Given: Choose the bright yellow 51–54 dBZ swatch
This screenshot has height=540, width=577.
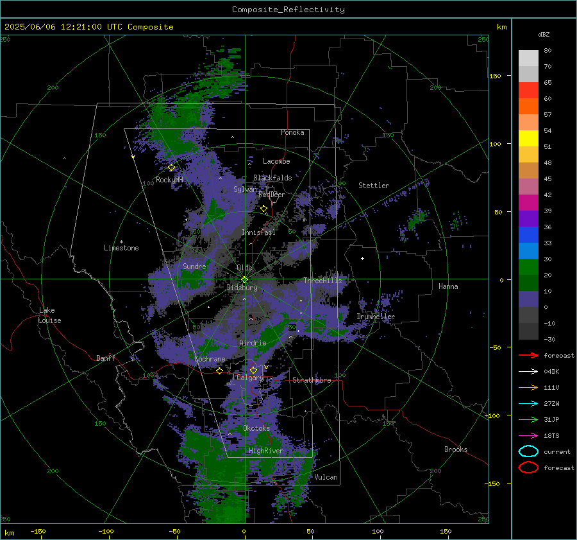Looking at the screenshot, I should [x=528, y=139].
